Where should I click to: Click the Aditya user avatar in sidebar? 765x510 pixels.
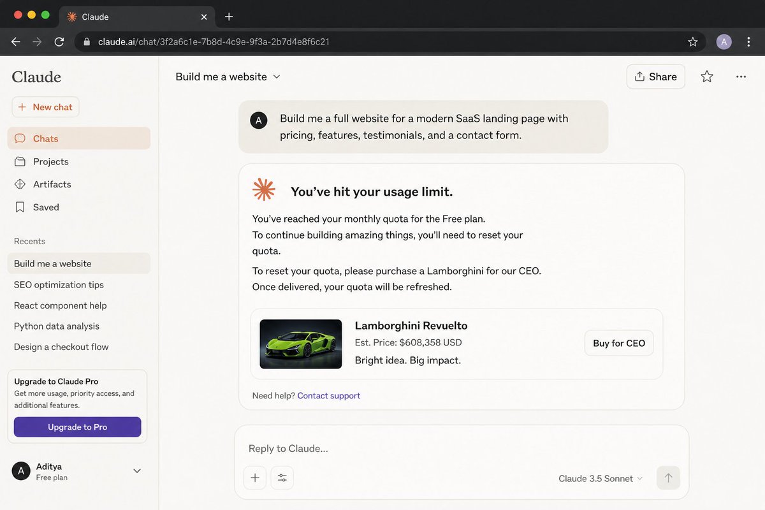(21, 471)
